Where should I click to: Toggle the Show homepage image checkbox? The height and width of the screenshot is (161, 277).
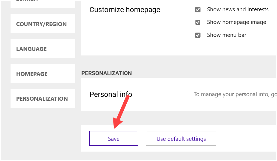point(198,22)
